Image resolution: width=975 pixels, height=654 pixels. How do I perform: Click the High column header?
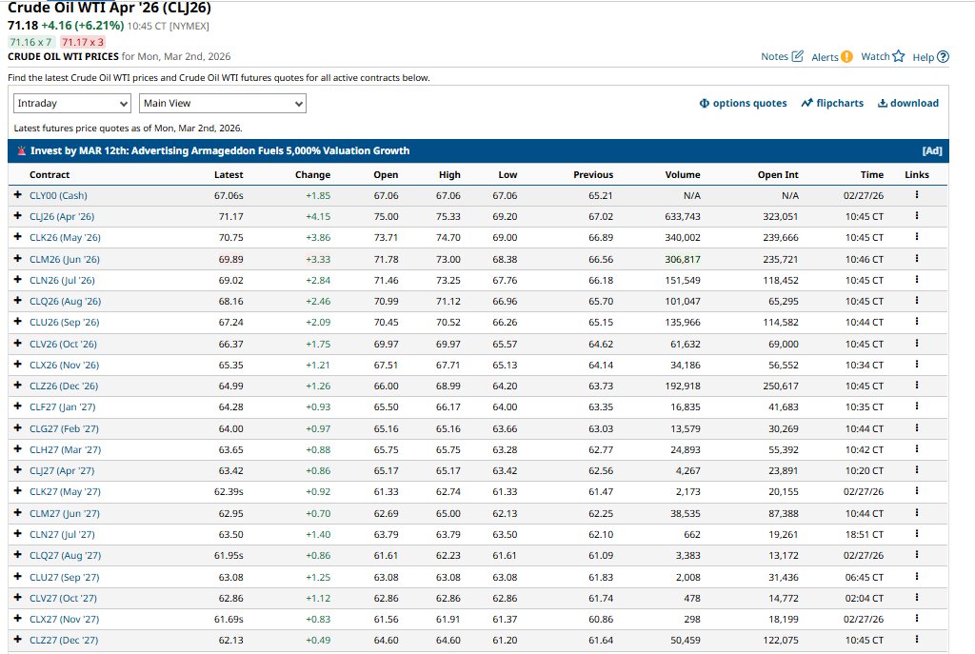(x=449, y=175)
